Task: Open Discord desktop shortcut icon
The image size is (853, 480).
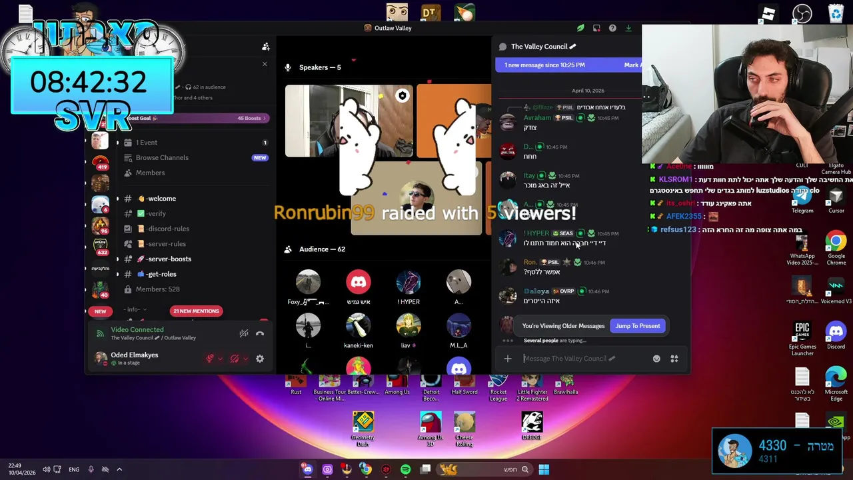Action: tap(836, 335)
